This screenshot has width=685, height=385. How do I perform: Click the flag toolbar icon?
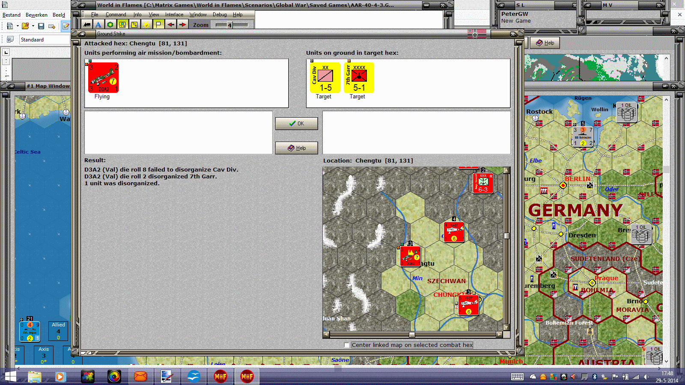[158, 24]
